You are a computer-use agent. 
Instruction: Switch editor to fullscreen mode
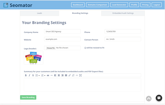(x=80, y=75)
